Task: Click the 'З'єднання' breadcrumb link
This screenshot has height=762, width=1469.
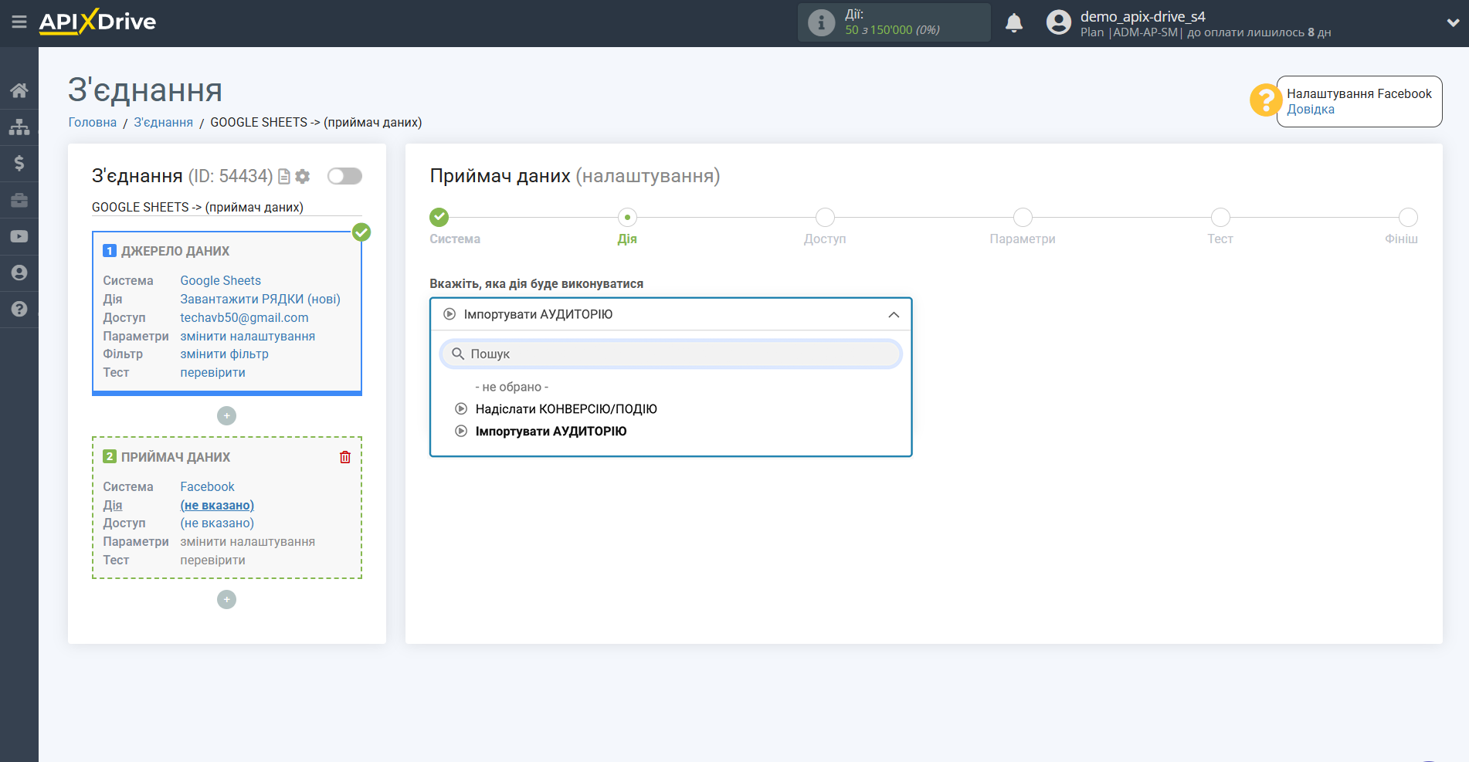Action: (x=164, y=122)
